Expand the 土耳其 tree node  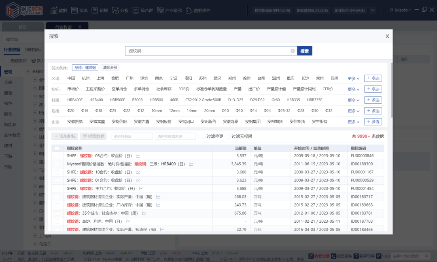[x=35, y=236]
